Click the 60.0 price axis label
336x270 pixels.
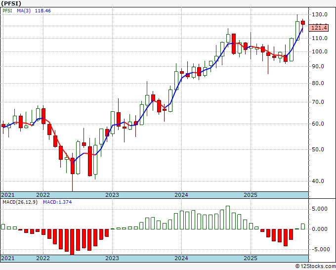point(318,124)
